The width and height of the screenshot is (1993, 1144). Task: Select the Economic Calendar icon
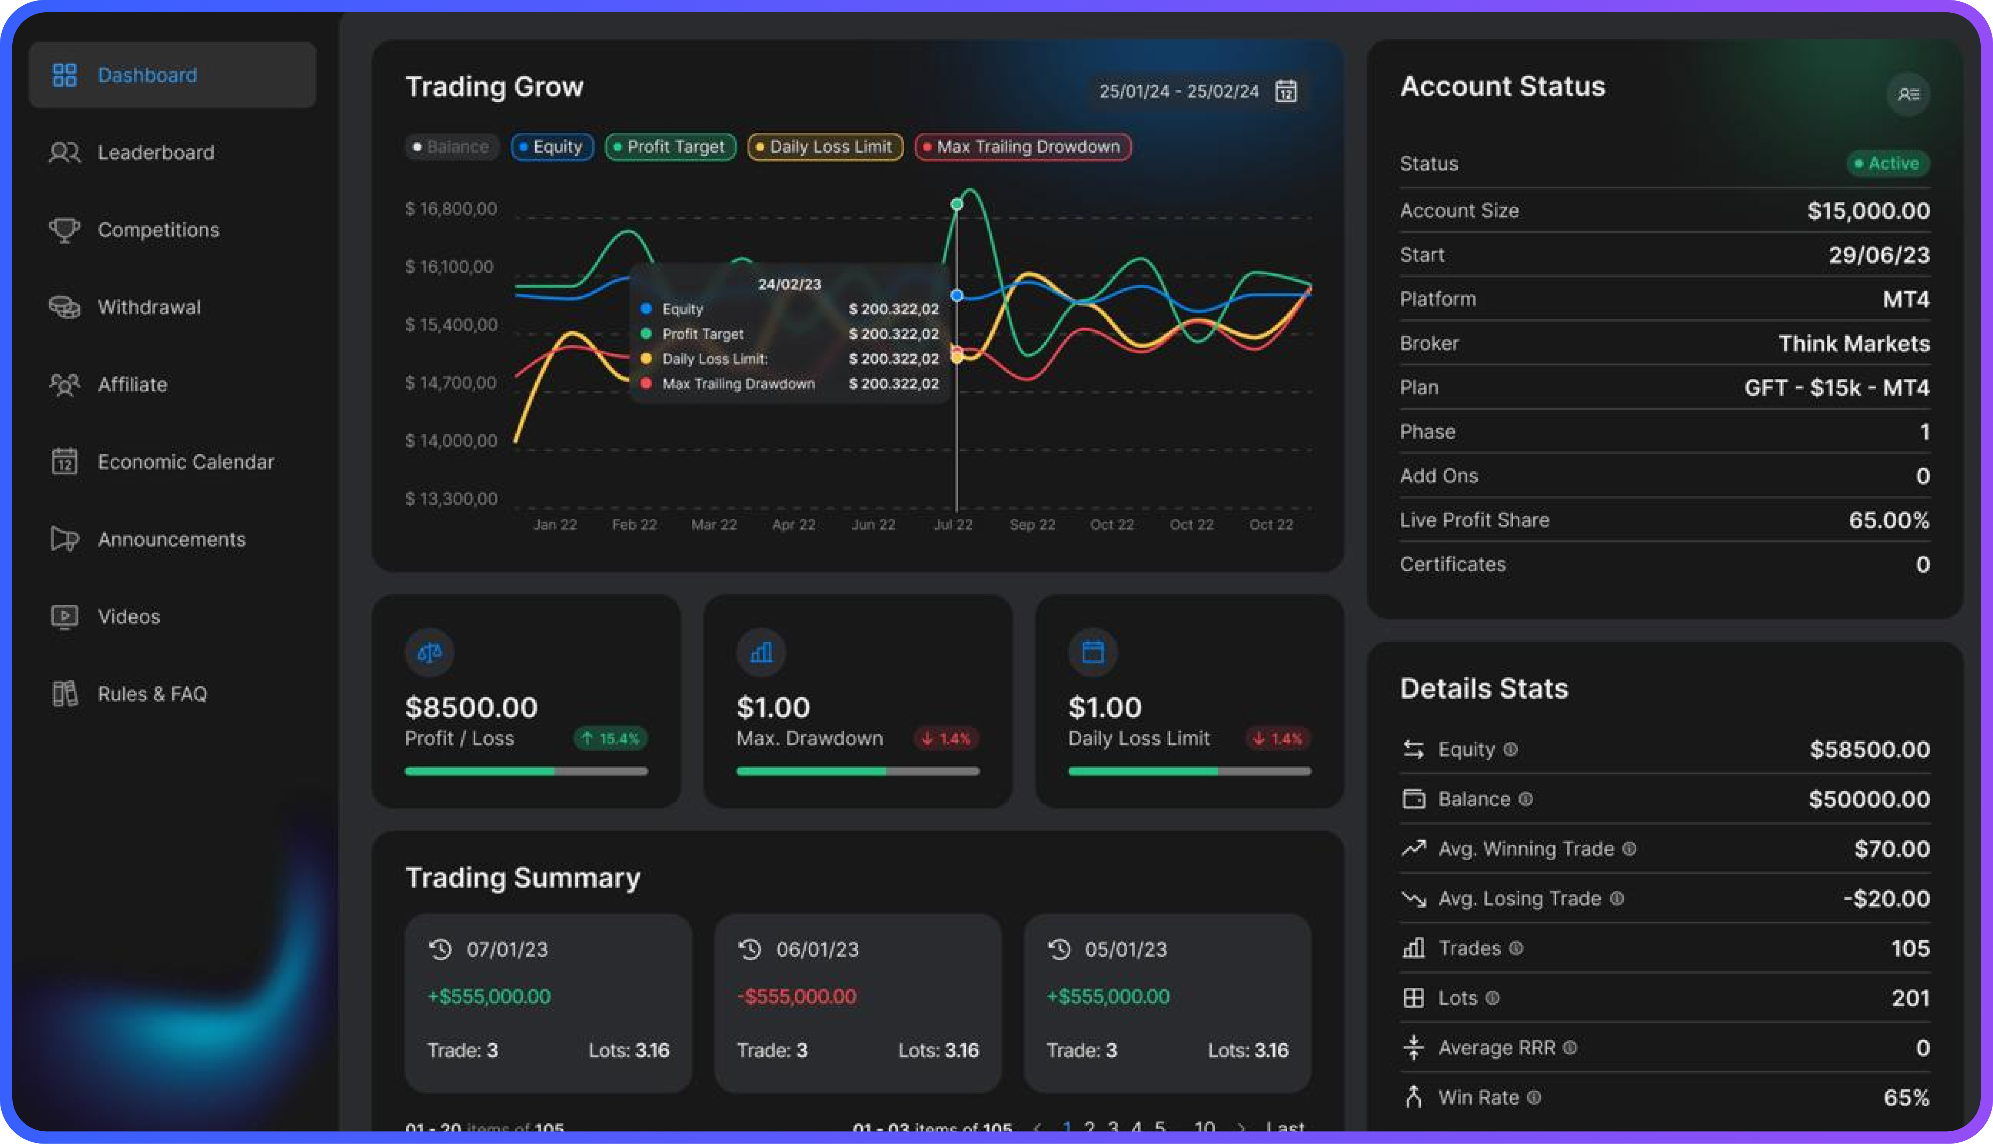(64, 462)
